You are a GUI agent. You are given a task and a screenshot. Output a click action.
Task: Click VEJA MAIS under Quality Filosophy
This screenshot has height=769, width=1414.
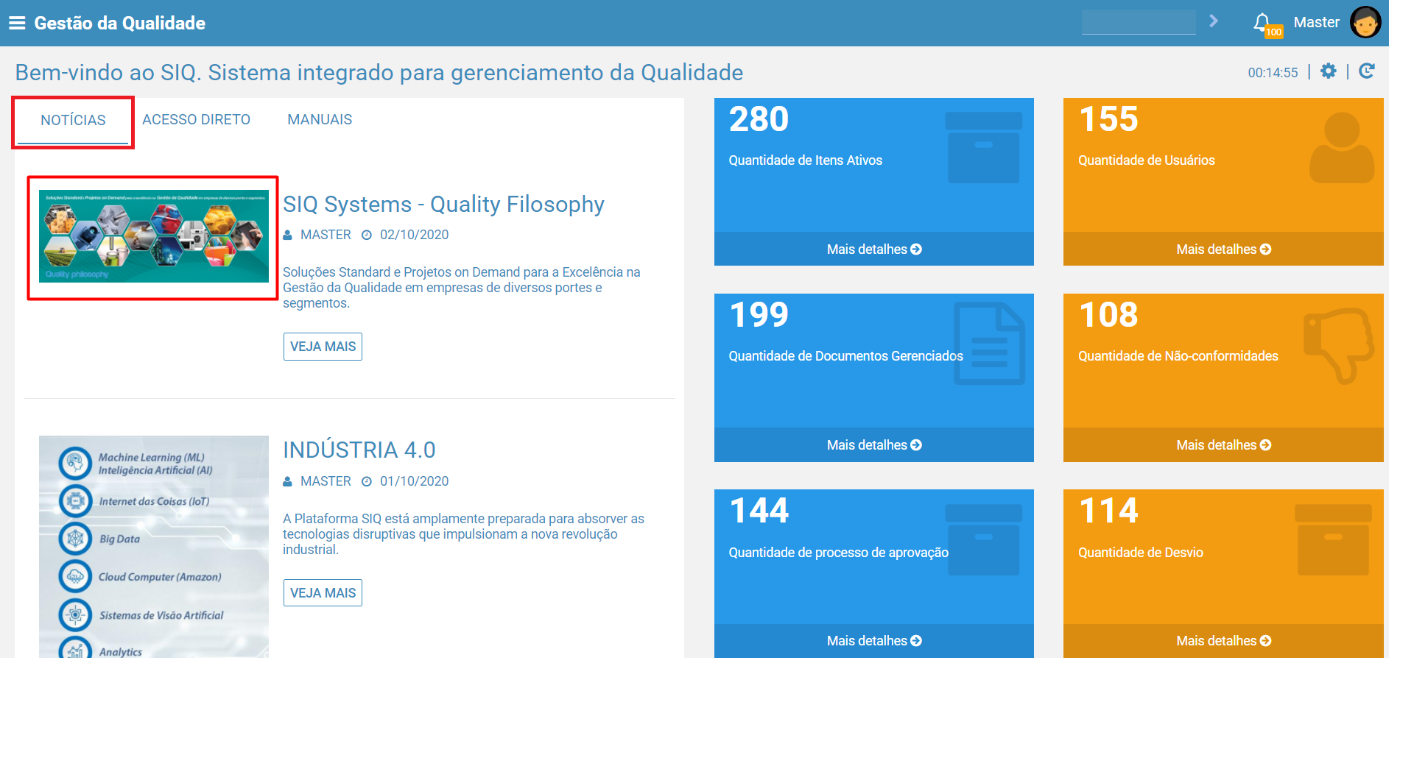(323, 347)
